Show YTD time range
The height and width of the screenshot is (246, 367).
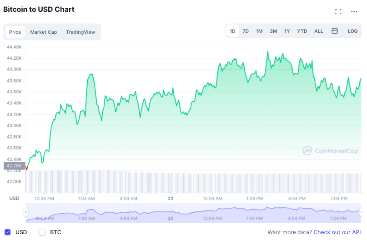point(302,31)
